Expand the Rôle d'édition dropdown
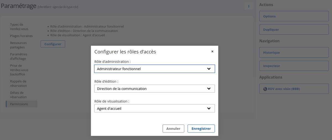332x140 pixels. point(154,89)
